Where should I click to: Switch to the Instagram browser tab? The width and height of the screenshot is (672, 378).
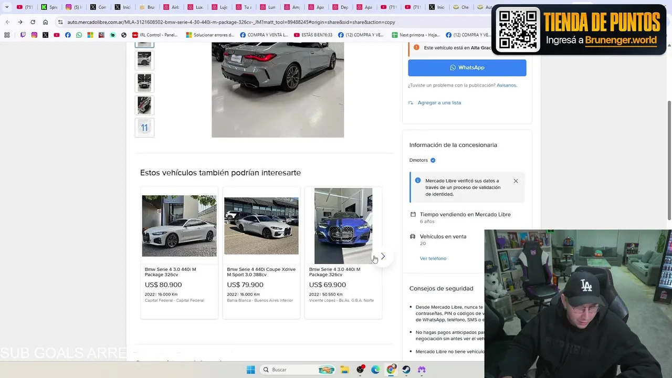coord(73,7)
